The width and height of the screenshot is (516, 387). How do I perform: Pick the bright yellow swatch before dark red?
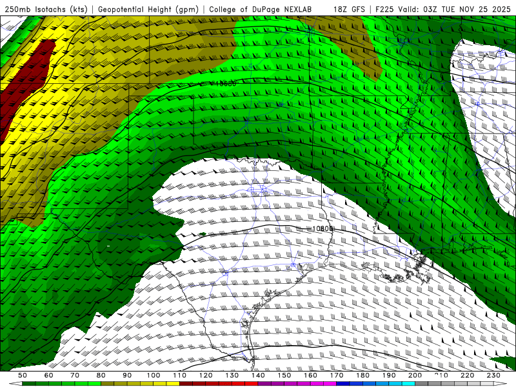[x=173, y=384]
